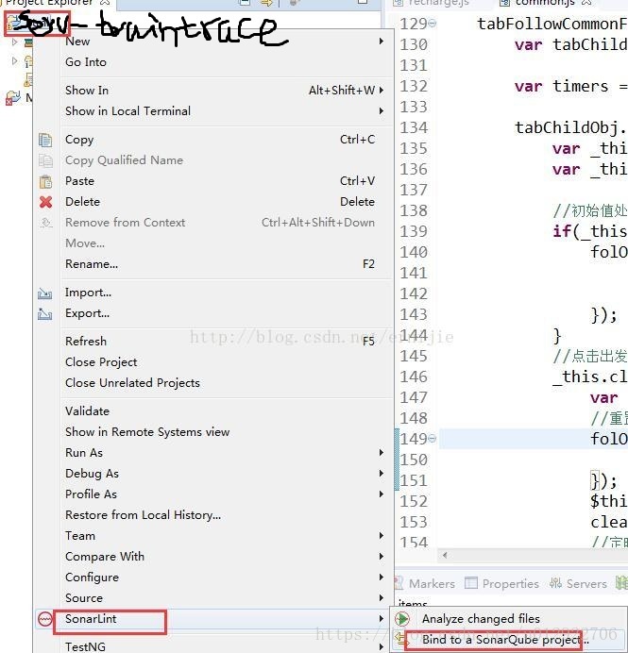The height and width of the screenshot is (653, 628).
Task: Switch to the common.js editor tab
Action: click(x=546, y=3)
